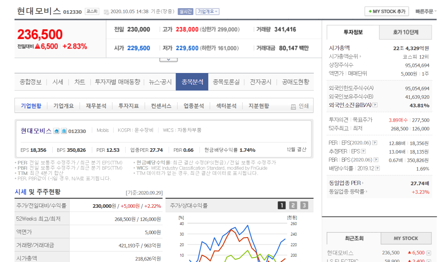The image size is (445, 262).
Task: Open help icon beside PER EPS(2020.06)
Action: [x=375, y=143]
